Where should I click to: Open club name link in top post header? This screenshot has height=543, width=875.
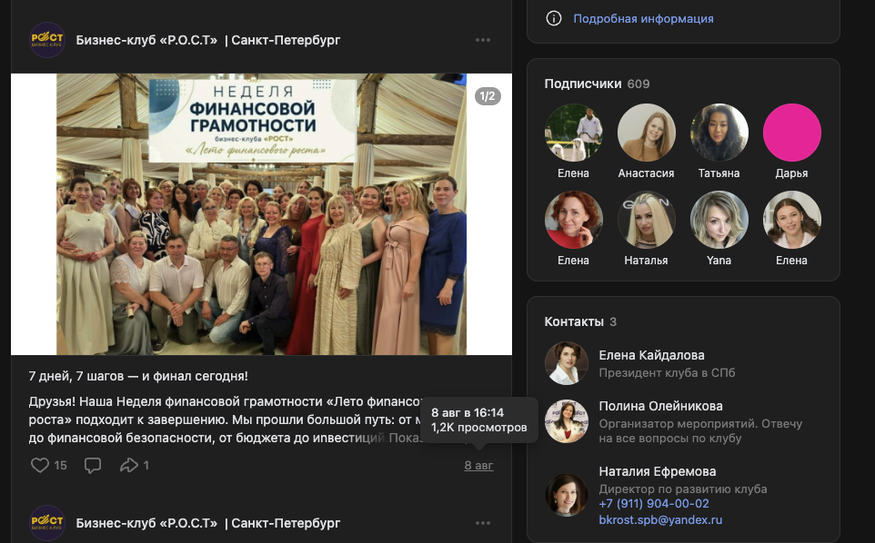point(208,40)
